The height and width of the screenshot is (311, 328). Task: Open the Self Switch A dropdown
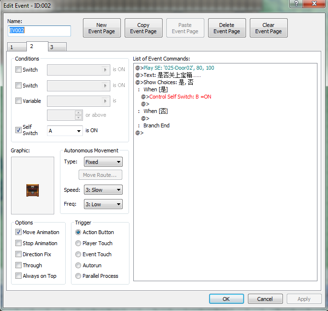point(65,131)
